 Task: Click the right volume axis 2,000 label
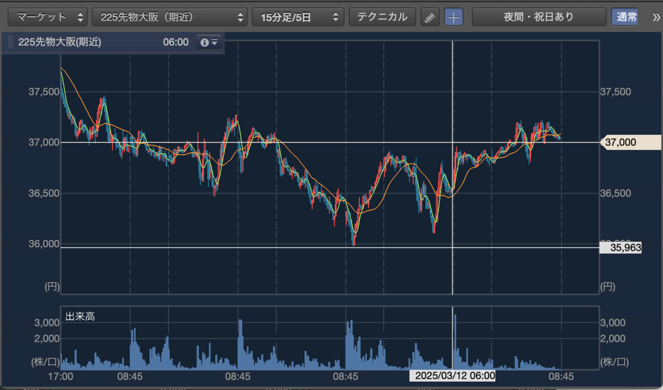(613, 338)
